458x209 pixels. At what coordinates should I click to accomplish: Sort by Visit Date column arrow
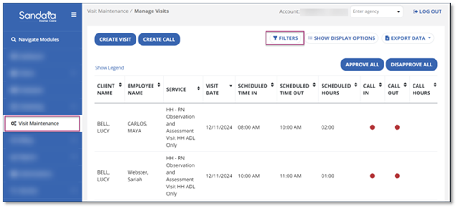click(x=230, y=86)
